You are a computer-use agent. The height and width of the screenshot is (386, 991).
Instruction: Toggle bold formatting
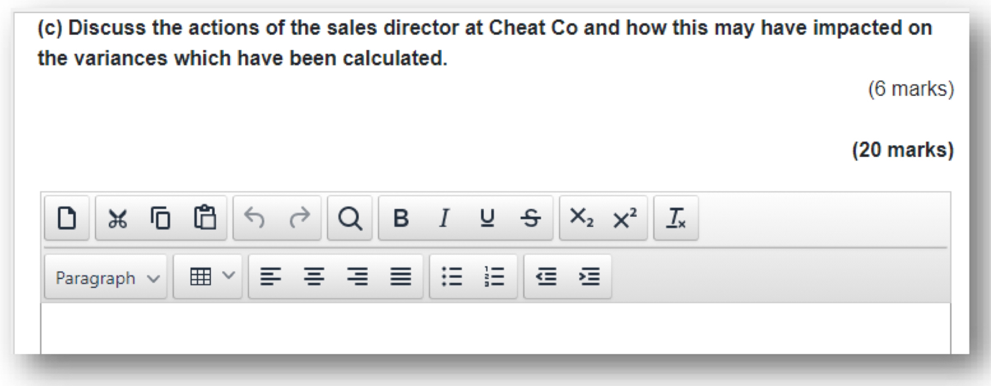401,218
